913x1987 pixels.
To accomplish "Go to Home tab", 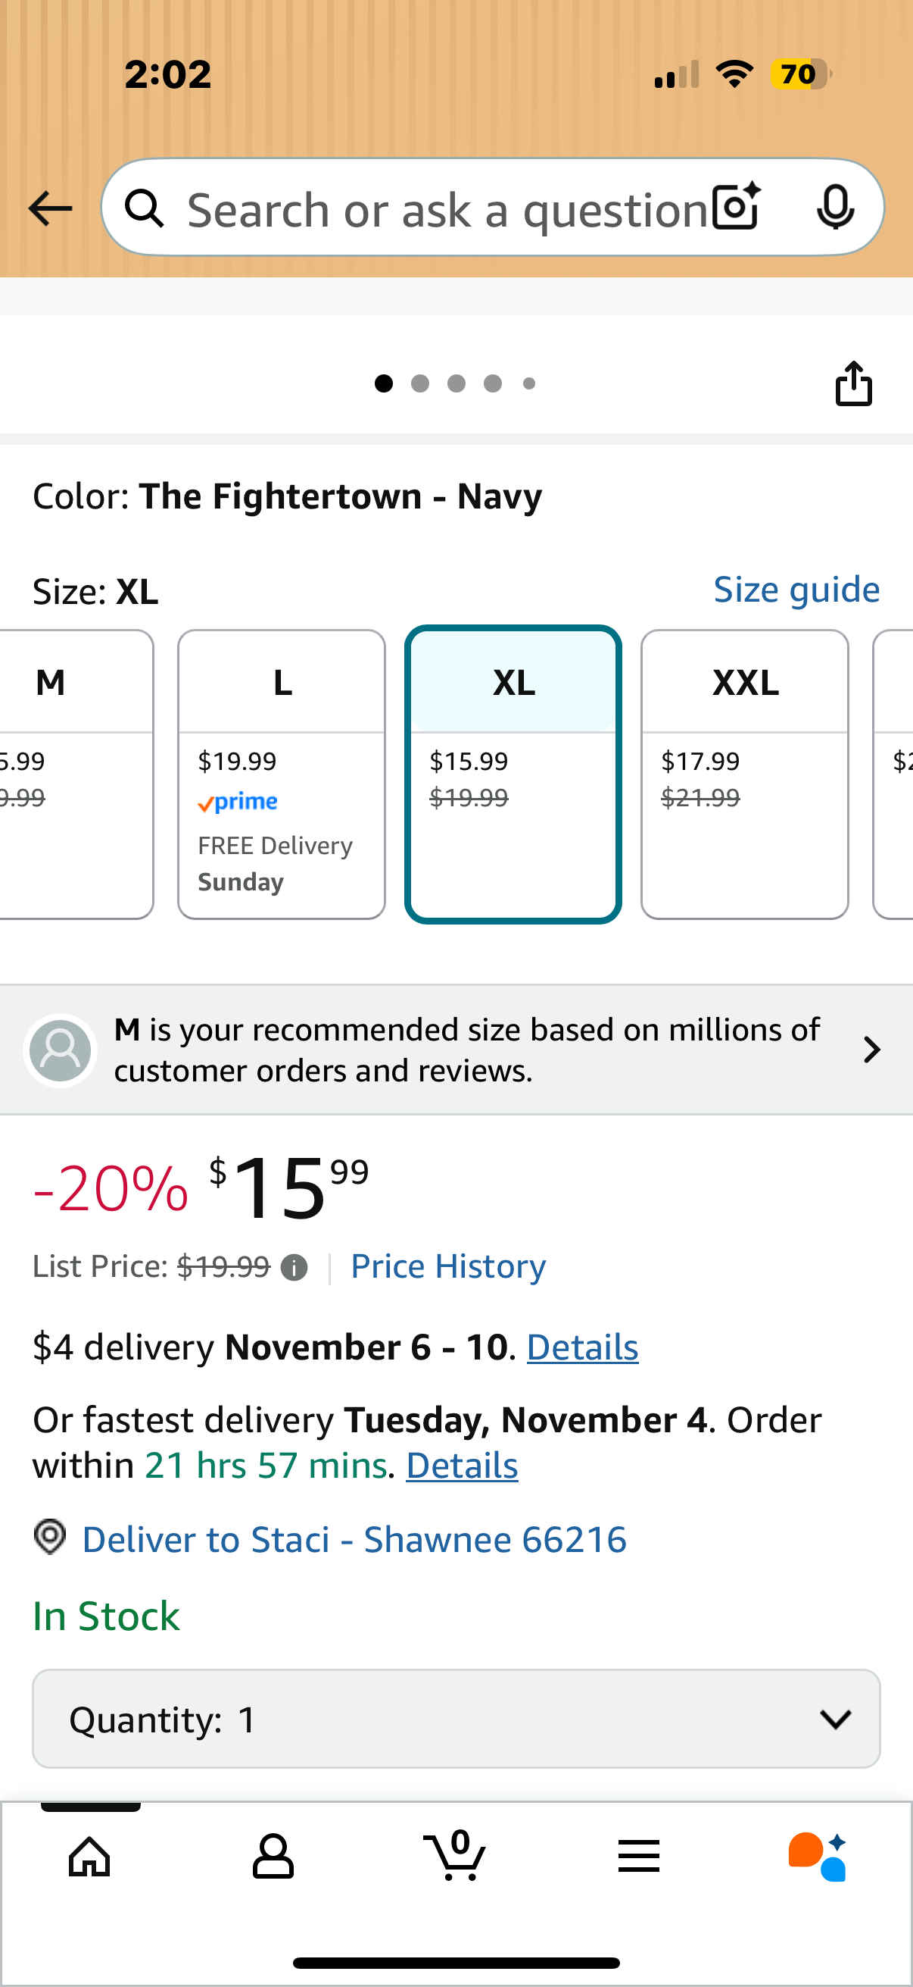I will click(x=90, y=1857).
